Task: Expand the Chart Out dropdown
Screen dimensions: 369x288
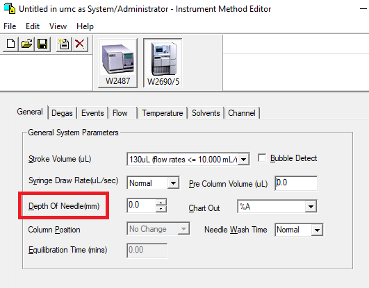Action: (311, 206)
